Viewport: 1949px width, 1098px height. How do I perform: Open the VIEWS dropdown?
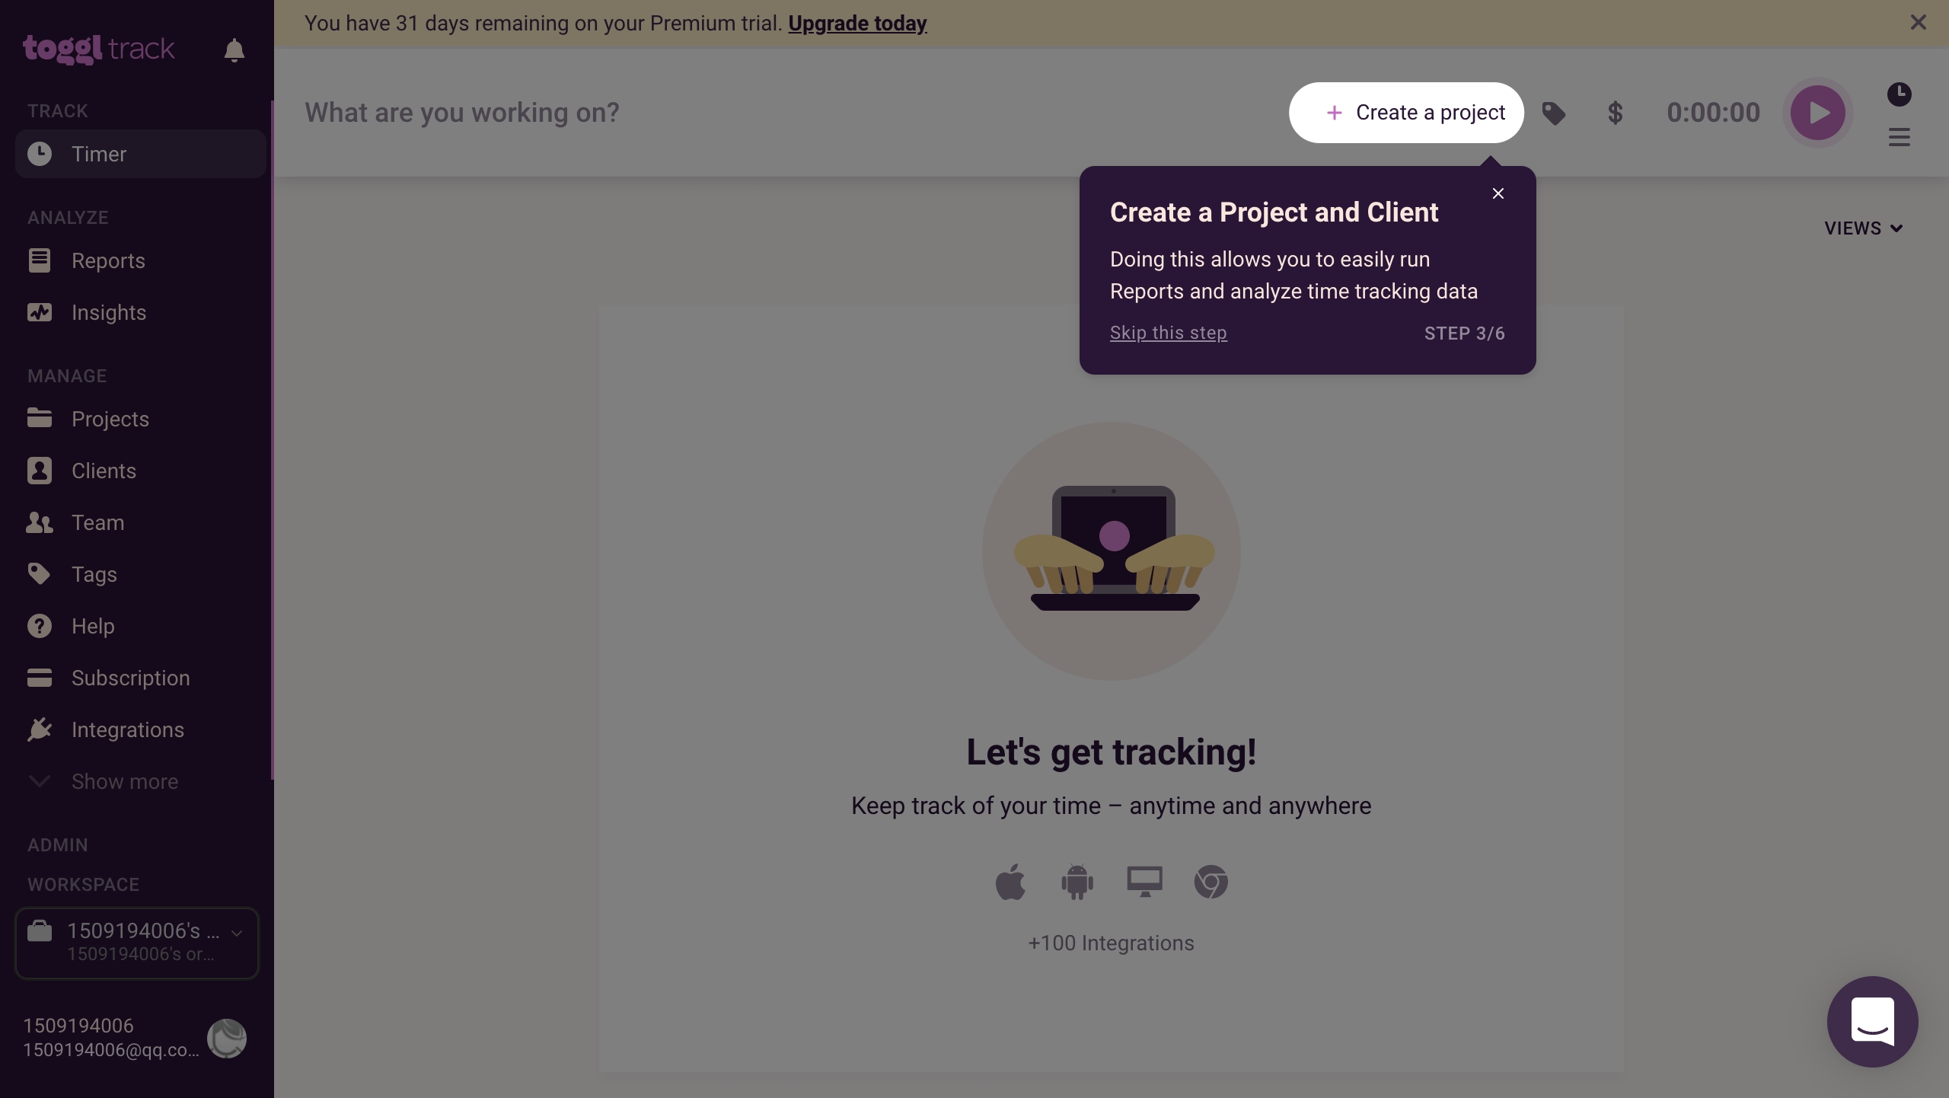click(1864, 228)
